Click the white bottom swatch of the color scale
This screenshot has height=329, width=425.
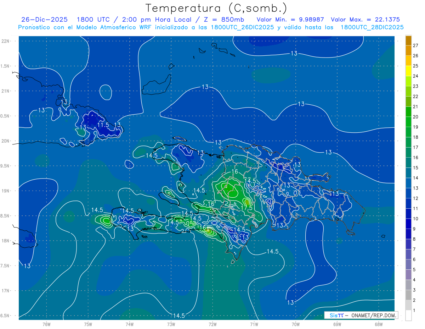pos(408,316)
